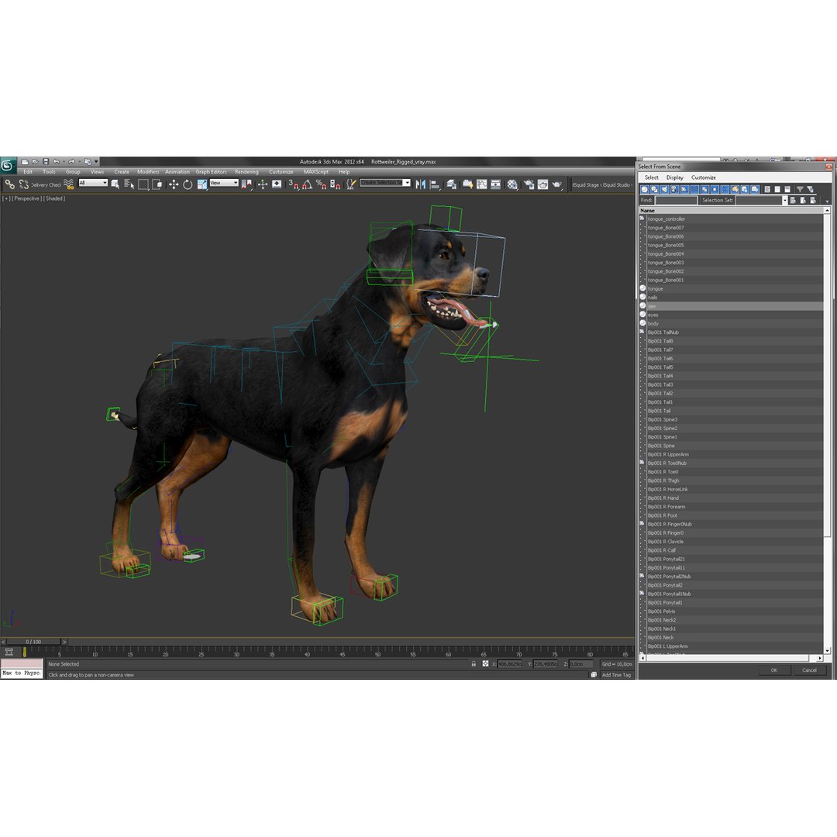Click the Name column header
This screenshot has width=837, height=837.
[x=732, y=210]
